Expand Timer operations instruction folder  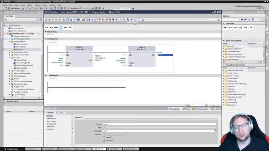(224, 52)
